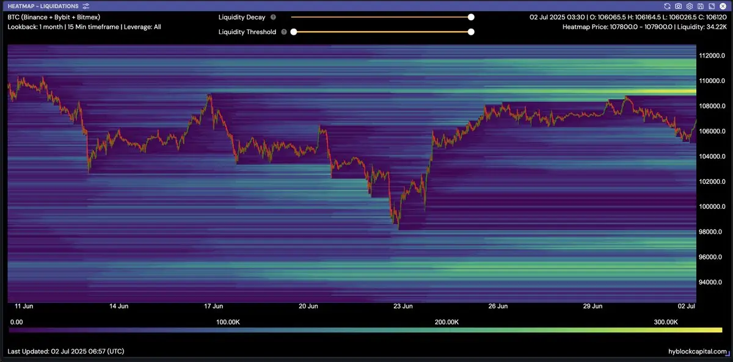Image resolution: width=733 pixels, height=362 pixels.
Task: Click the 106000.0 price axis label
Action: click(x=712, y=131)
